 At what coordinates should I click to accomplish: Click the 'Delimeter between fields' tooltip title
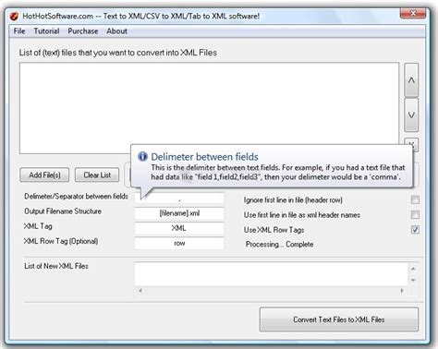(204, 157)
